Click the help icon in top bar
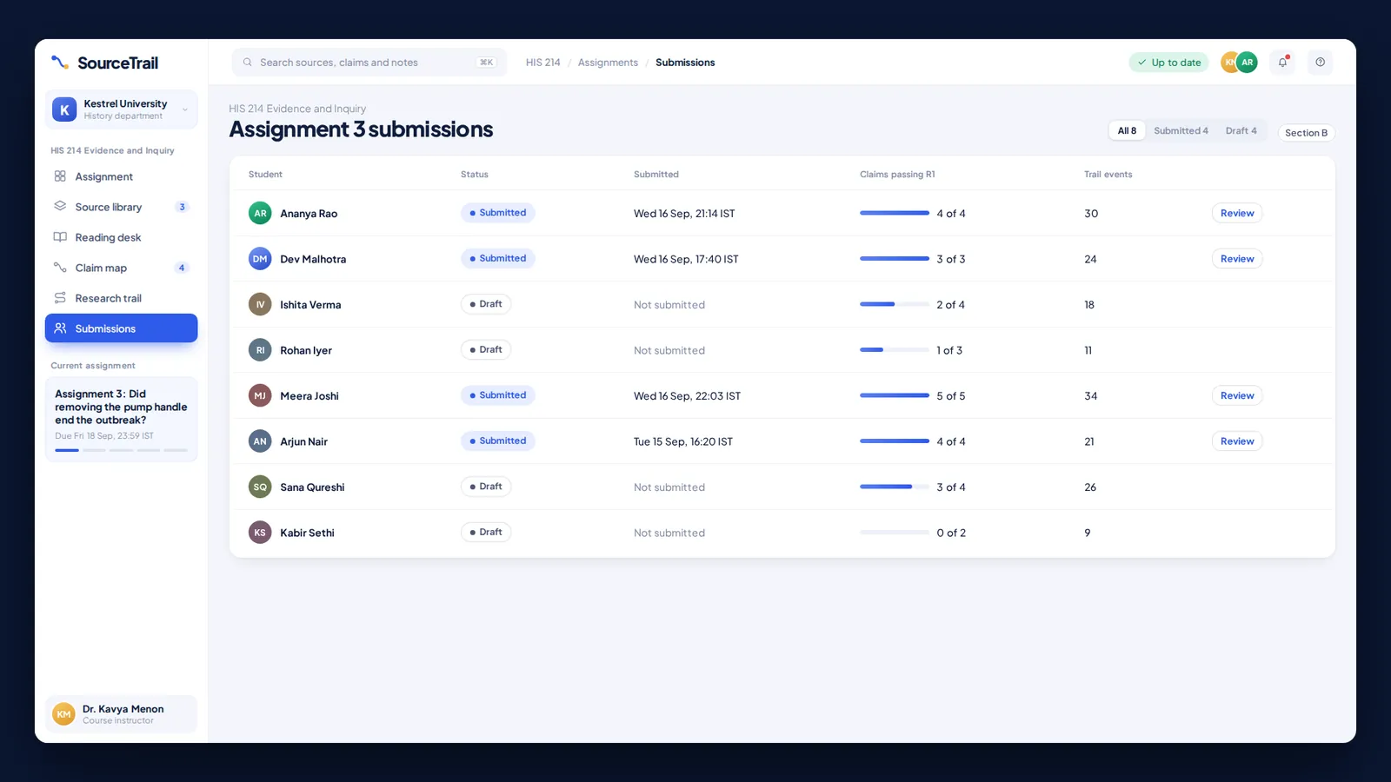 pos(1320,63)
